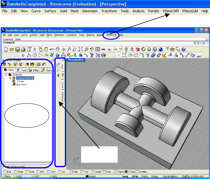Collapse the Geometry tree node
This screenshot has height=179, width=210.
(x=6, y=75)
